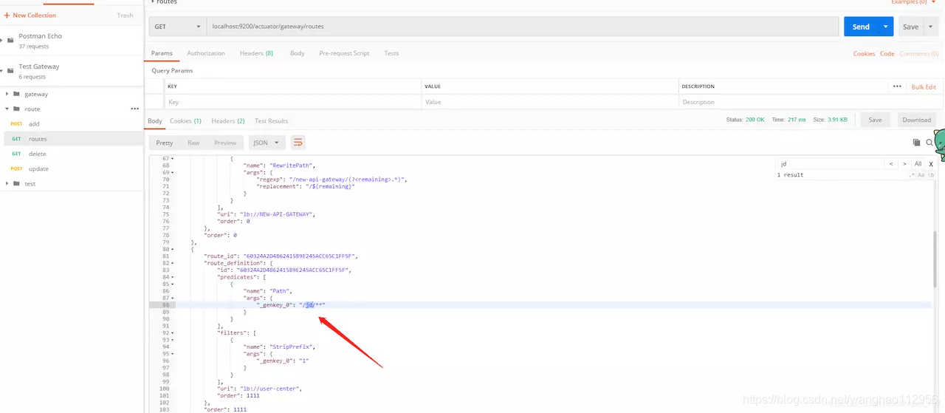945x413 pixels.
Task: Go to previous search match arrow
Action: point(891,164)
